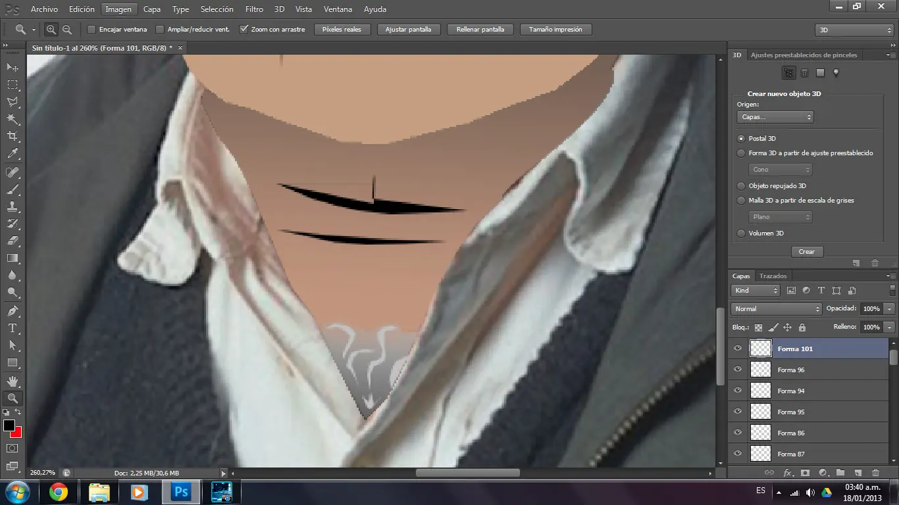The image size is (899, 505).
Task: Swap foreground and background colors
Action: pos(18,412)
